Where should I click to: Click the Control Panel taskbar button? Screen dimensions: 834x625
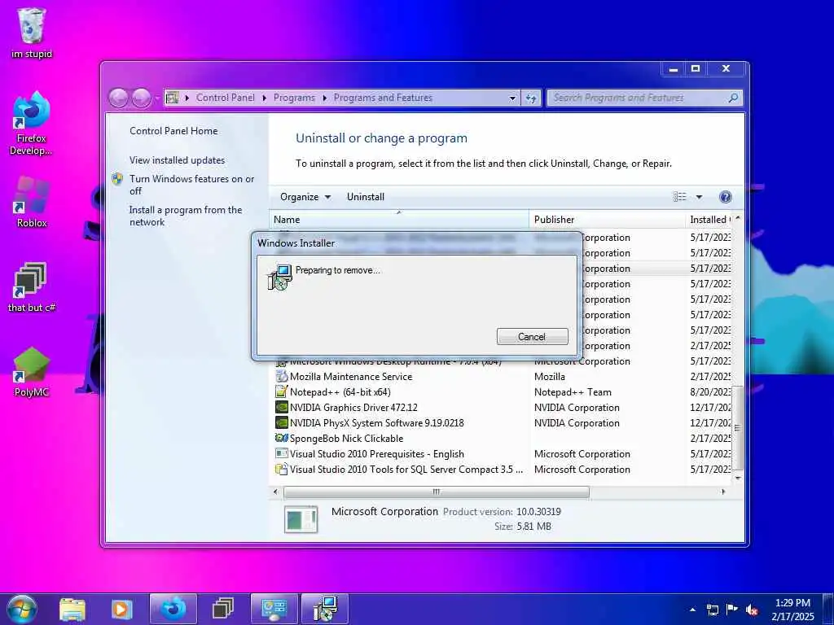click(274, 609)
